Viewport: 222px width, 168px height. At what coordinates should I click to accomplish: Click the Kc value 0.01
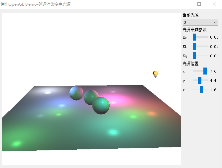click(214, 37)
